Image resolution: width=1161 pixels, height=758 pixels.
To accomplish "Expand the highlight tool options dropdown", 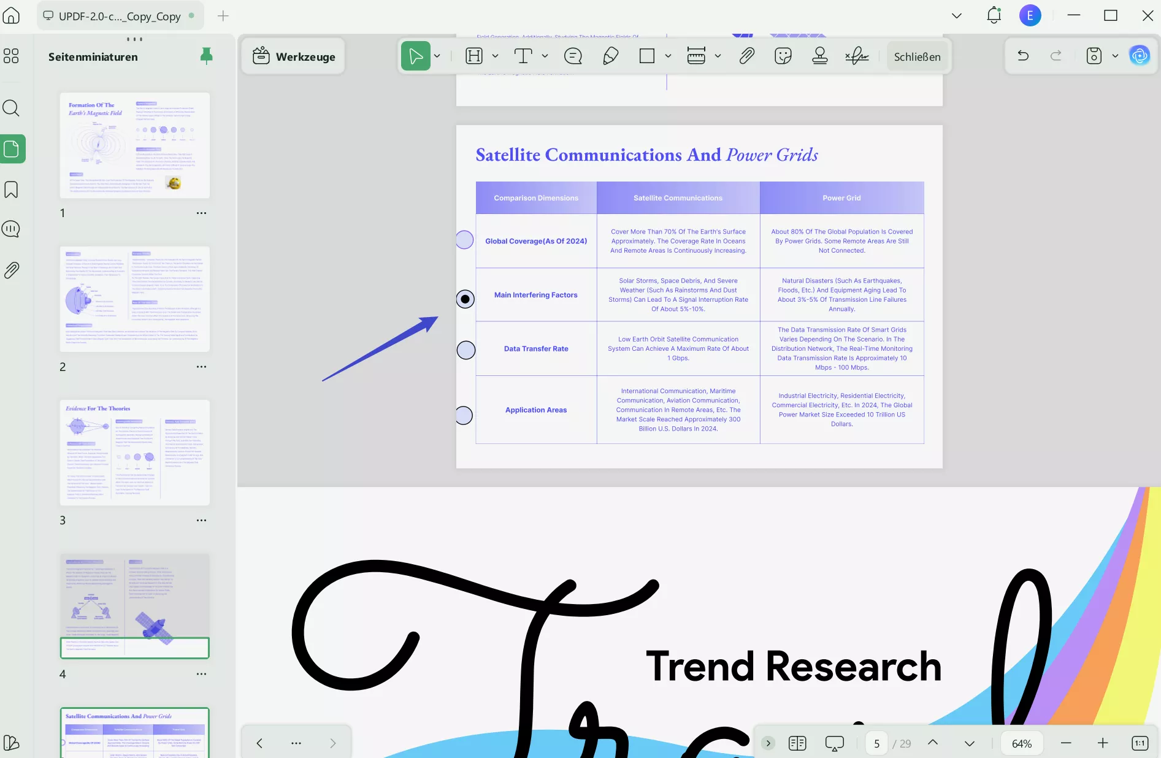I will [495, 56].
